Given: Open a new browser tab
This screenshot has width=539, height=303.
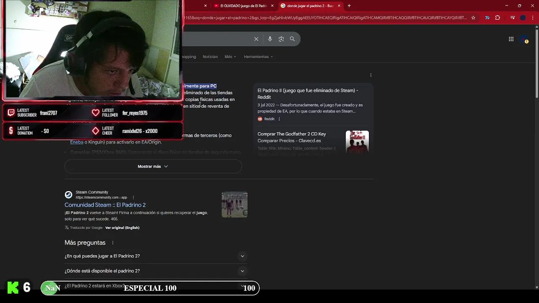Looking at the screenshot, I should click(x=349, y=6).
